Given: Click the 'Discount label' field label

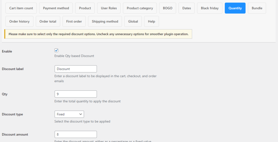Looking at the screenshot, I should click(x=13, y=69).
